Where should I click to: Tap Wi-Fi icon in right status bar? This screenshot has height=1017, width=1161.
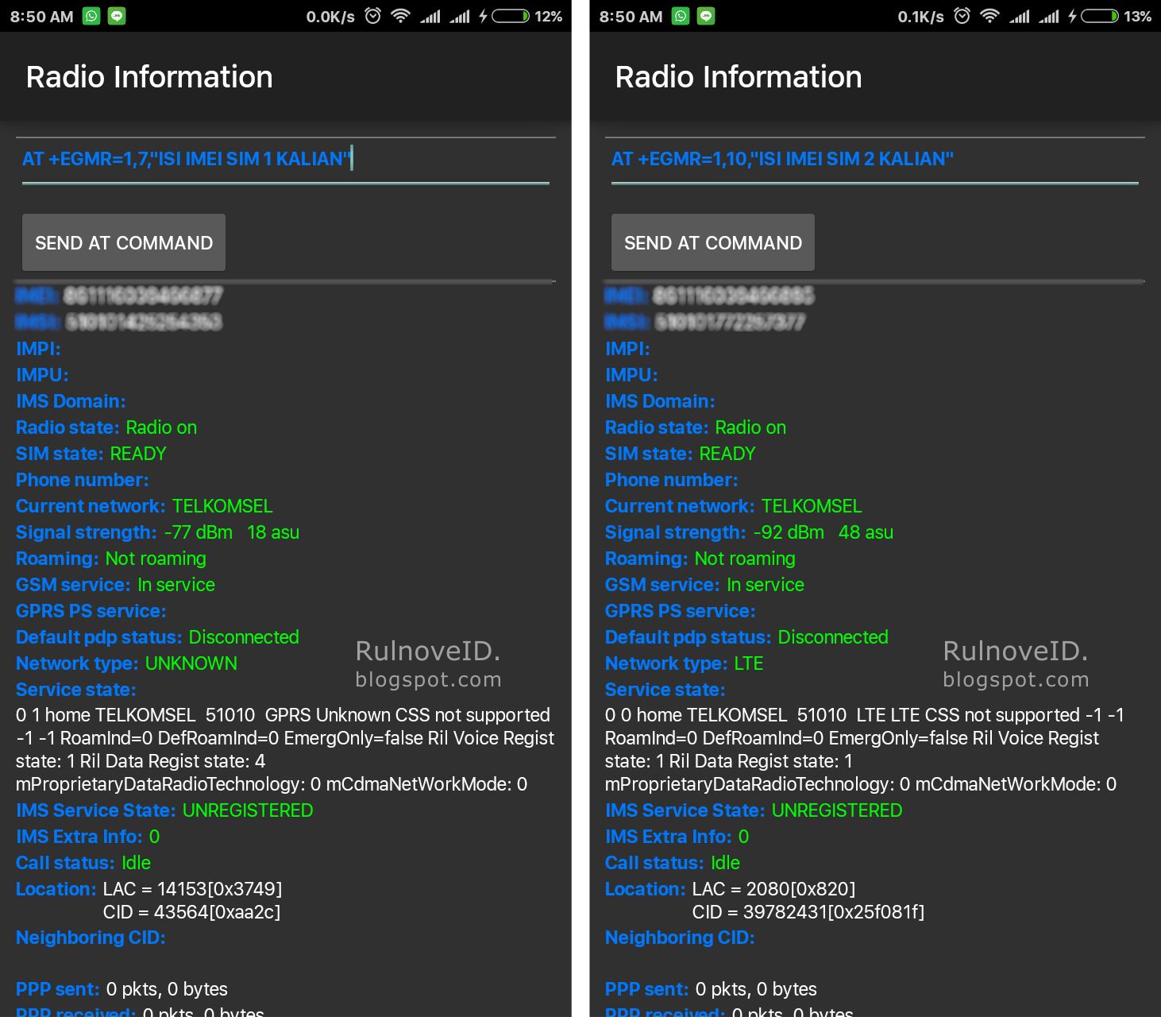[990, 16]
